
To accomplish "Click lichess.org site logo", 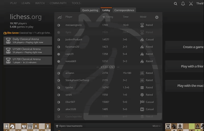I will coord(26,17).
